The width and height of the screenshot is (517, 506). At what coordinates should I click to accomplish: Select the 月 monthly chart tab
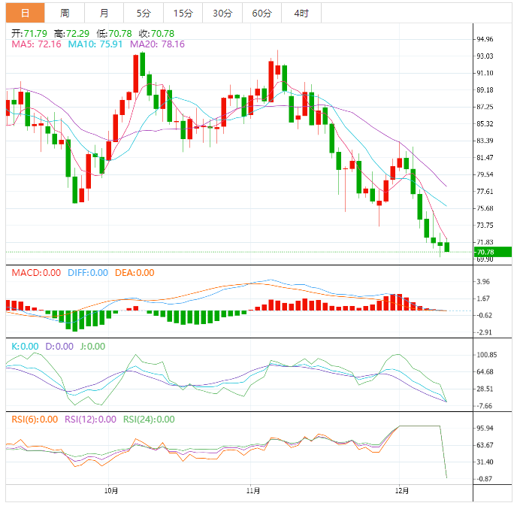(104, 13)
